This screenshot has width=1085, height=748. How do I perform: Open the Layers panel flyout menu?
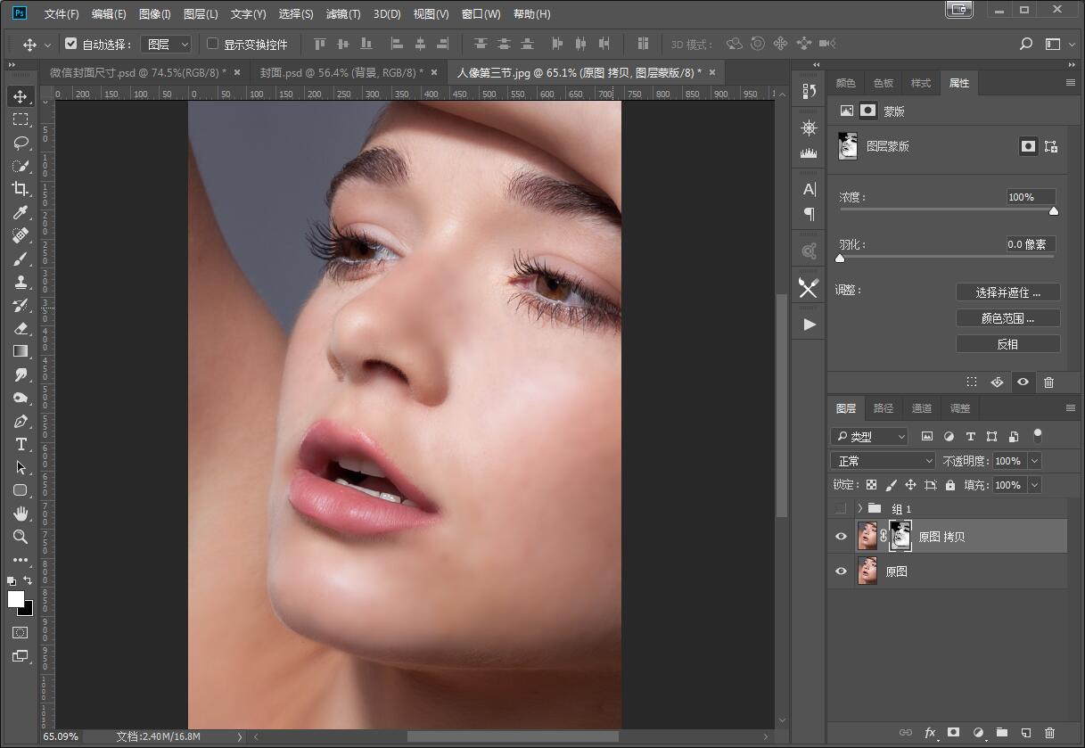(1071, 408)
